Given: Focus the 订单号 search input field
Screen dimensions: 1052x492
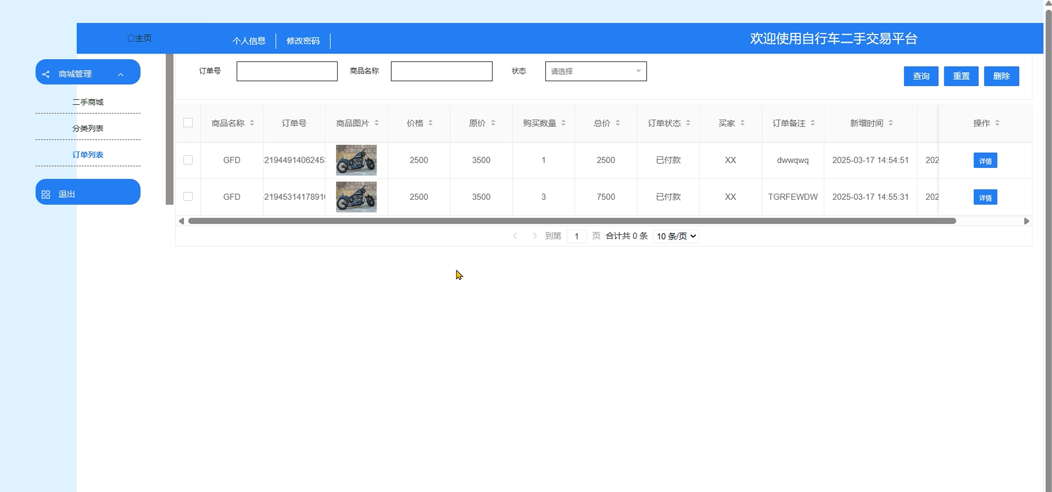Looking at the screenshot, I should (287, 72).
